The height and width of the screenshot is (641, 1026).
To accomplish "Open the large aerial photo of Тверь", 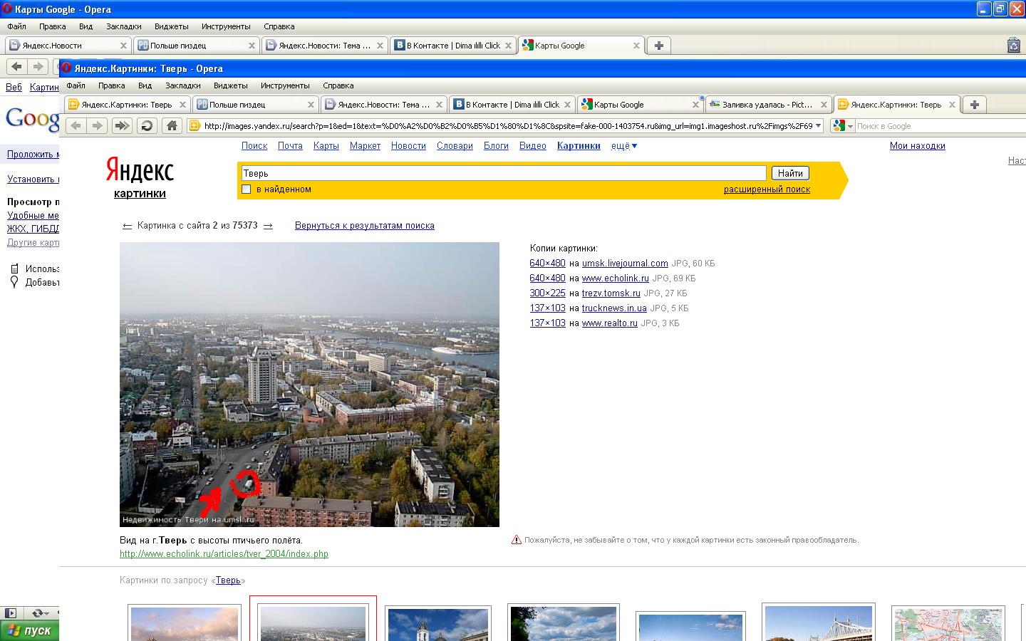I will 309,385.
